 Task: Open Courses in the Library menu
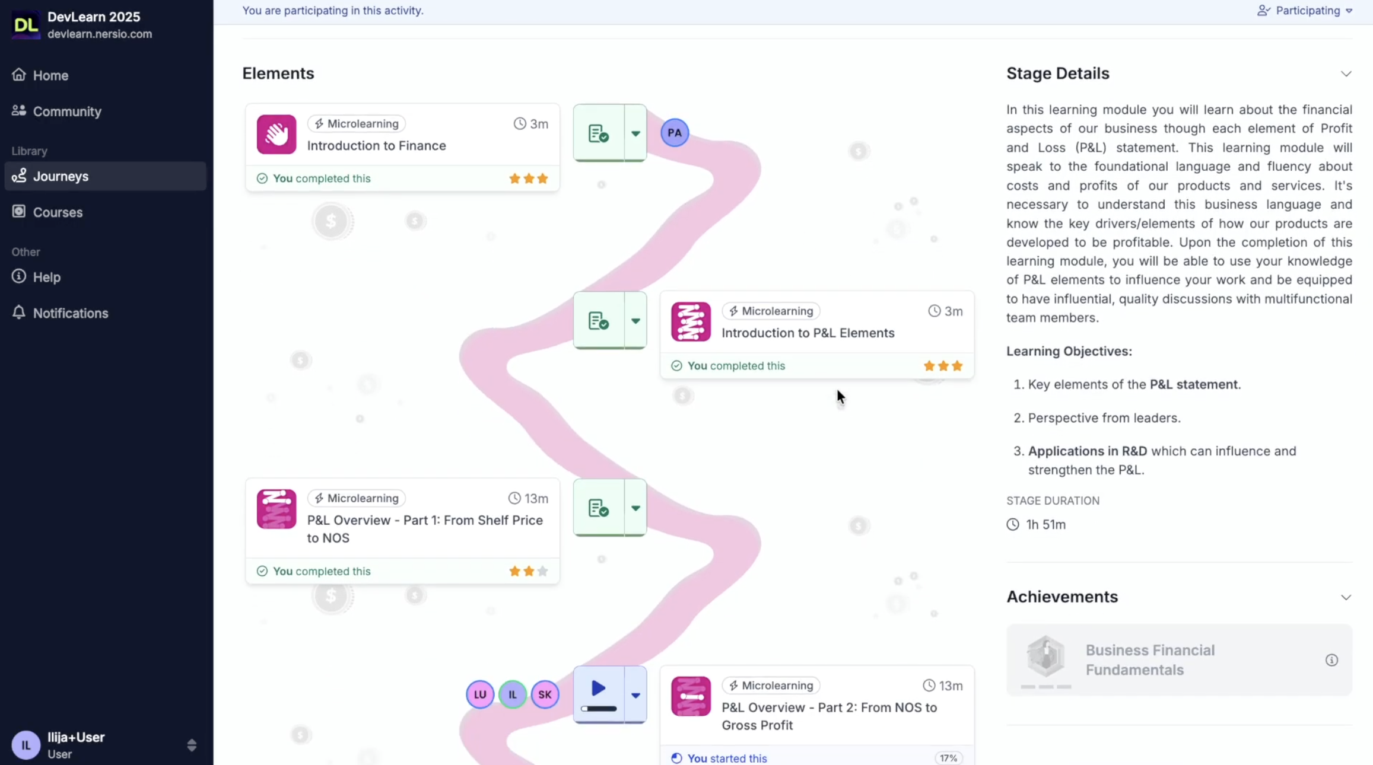click(x=58, y=212)
